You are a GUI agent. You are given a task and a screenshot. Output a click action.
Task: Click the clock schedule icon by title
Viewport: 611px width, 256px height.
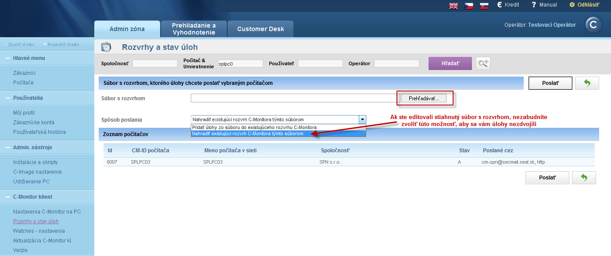106,47
